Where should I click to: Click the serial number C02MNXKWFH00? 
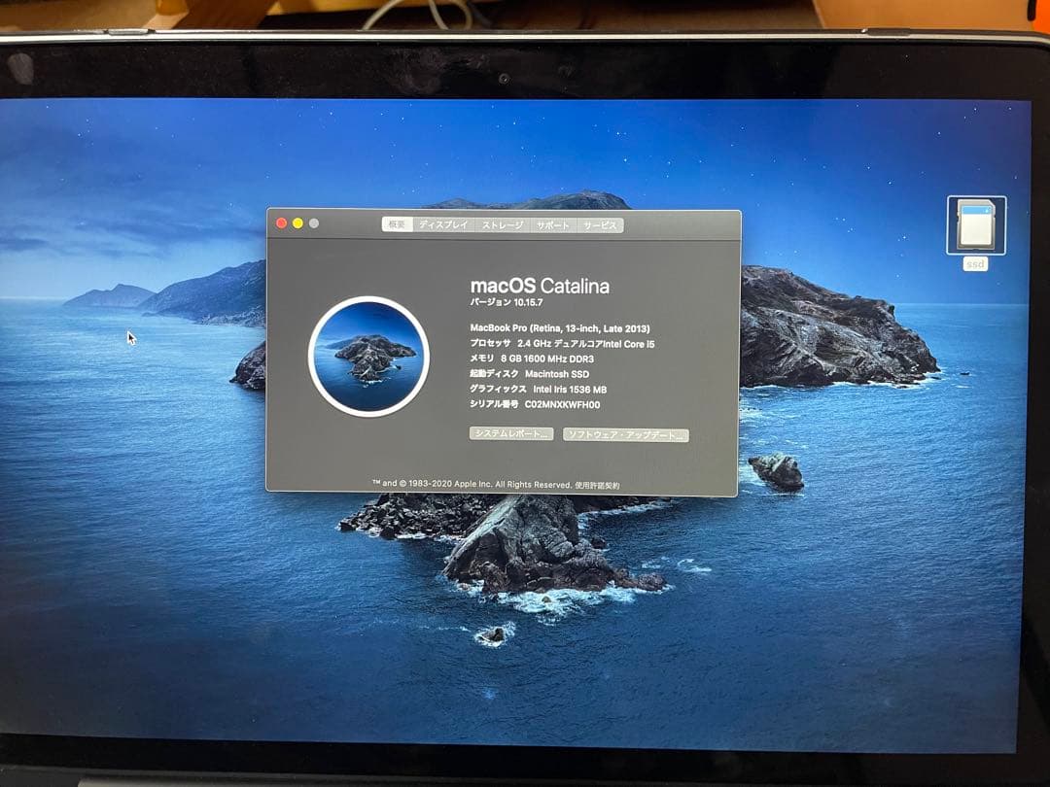click(x=563, y=405)
